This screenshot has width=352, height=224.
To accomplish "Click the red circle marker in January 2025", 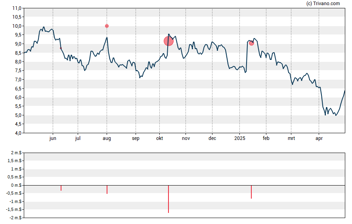I will point(251,43).
